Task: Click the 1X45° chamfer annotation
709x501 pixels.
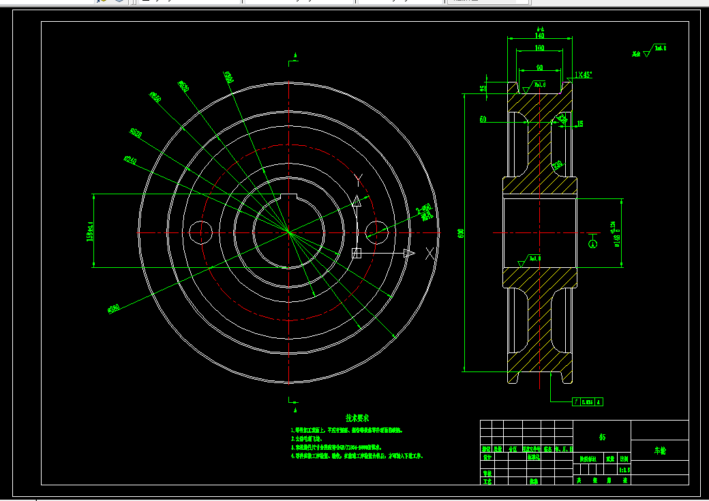Action: tap(584, 75)
